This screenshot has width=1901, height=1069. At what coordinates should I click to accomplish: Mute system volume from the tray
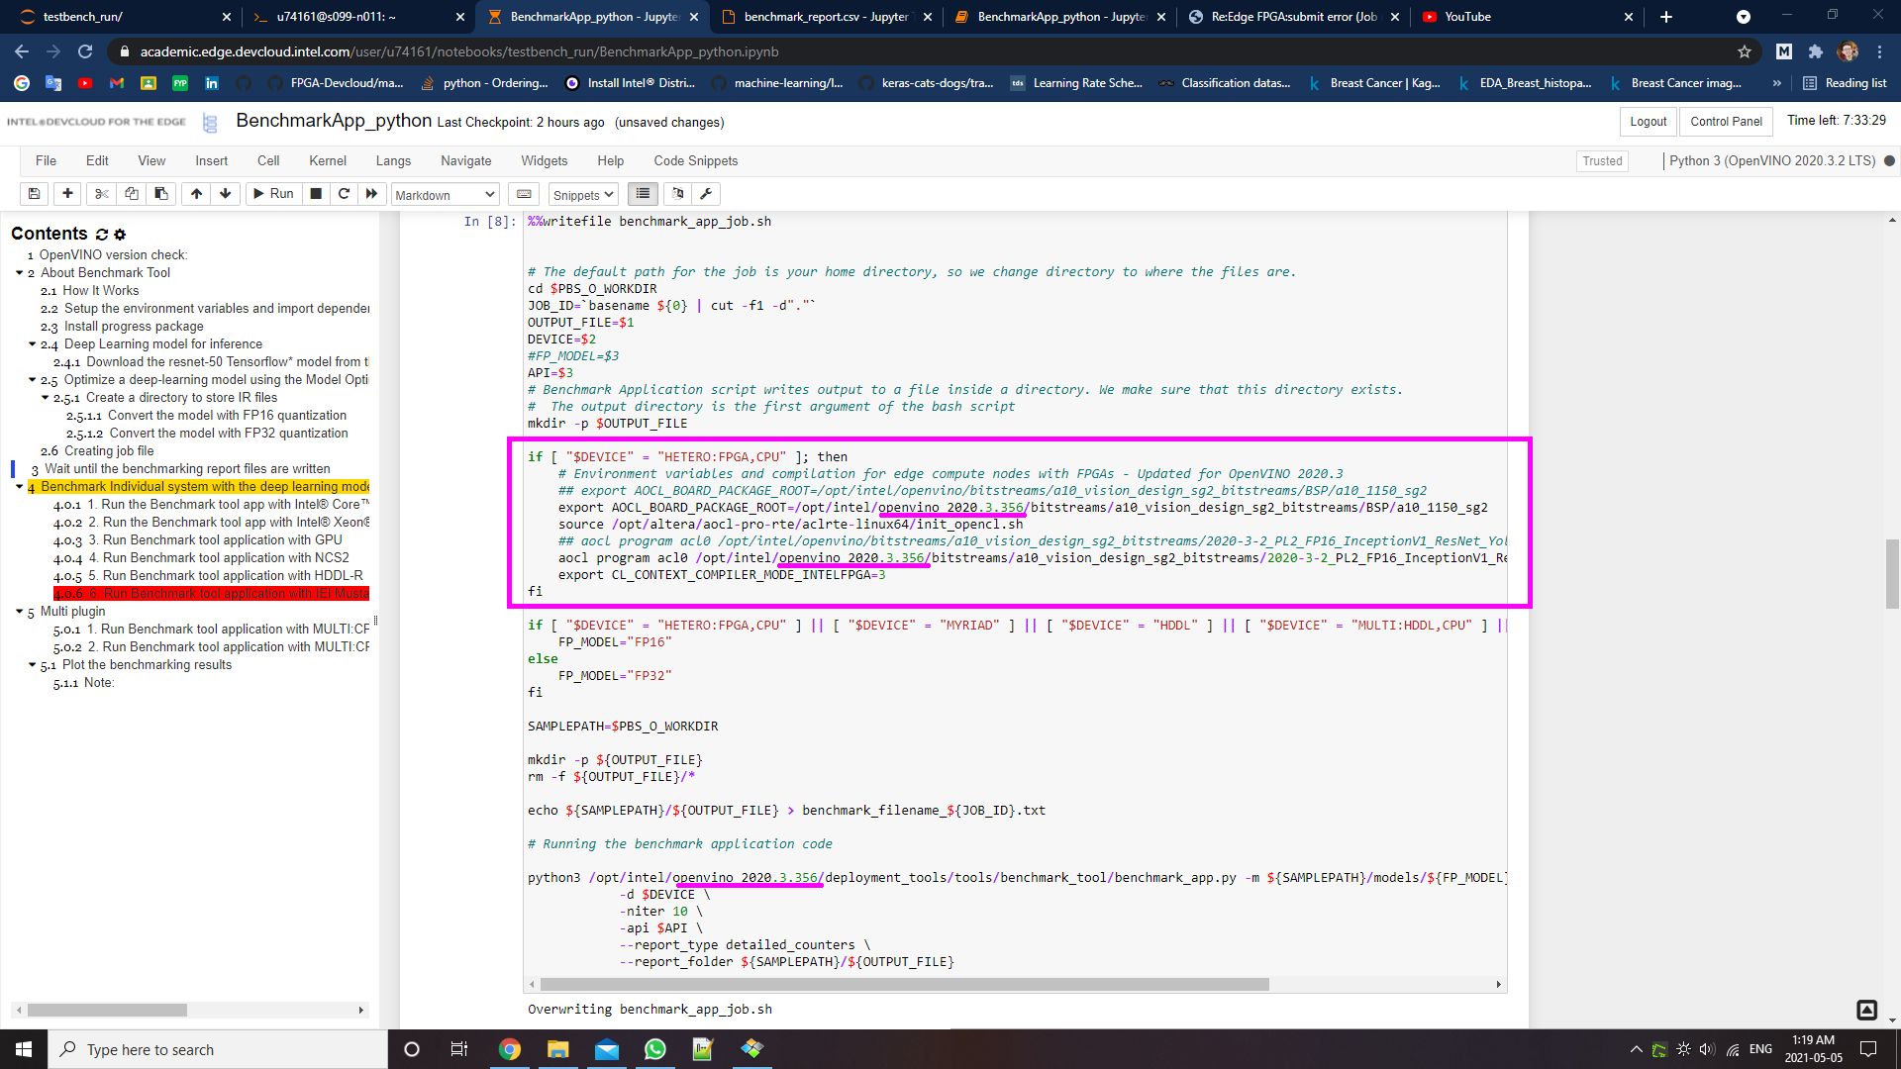coord(1706,1049)
